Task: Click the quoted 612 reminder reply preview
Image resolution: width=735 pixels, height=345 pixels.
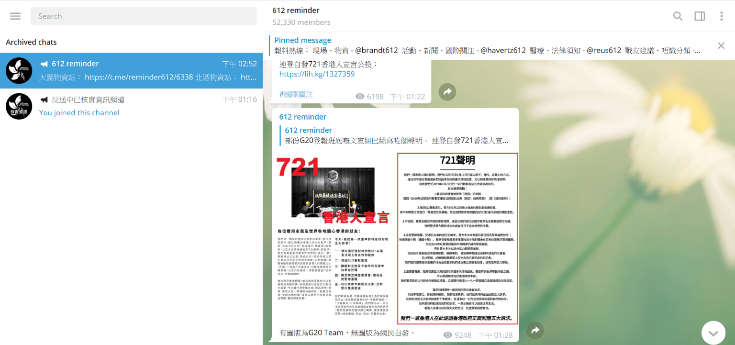Action: pos(396,135)
